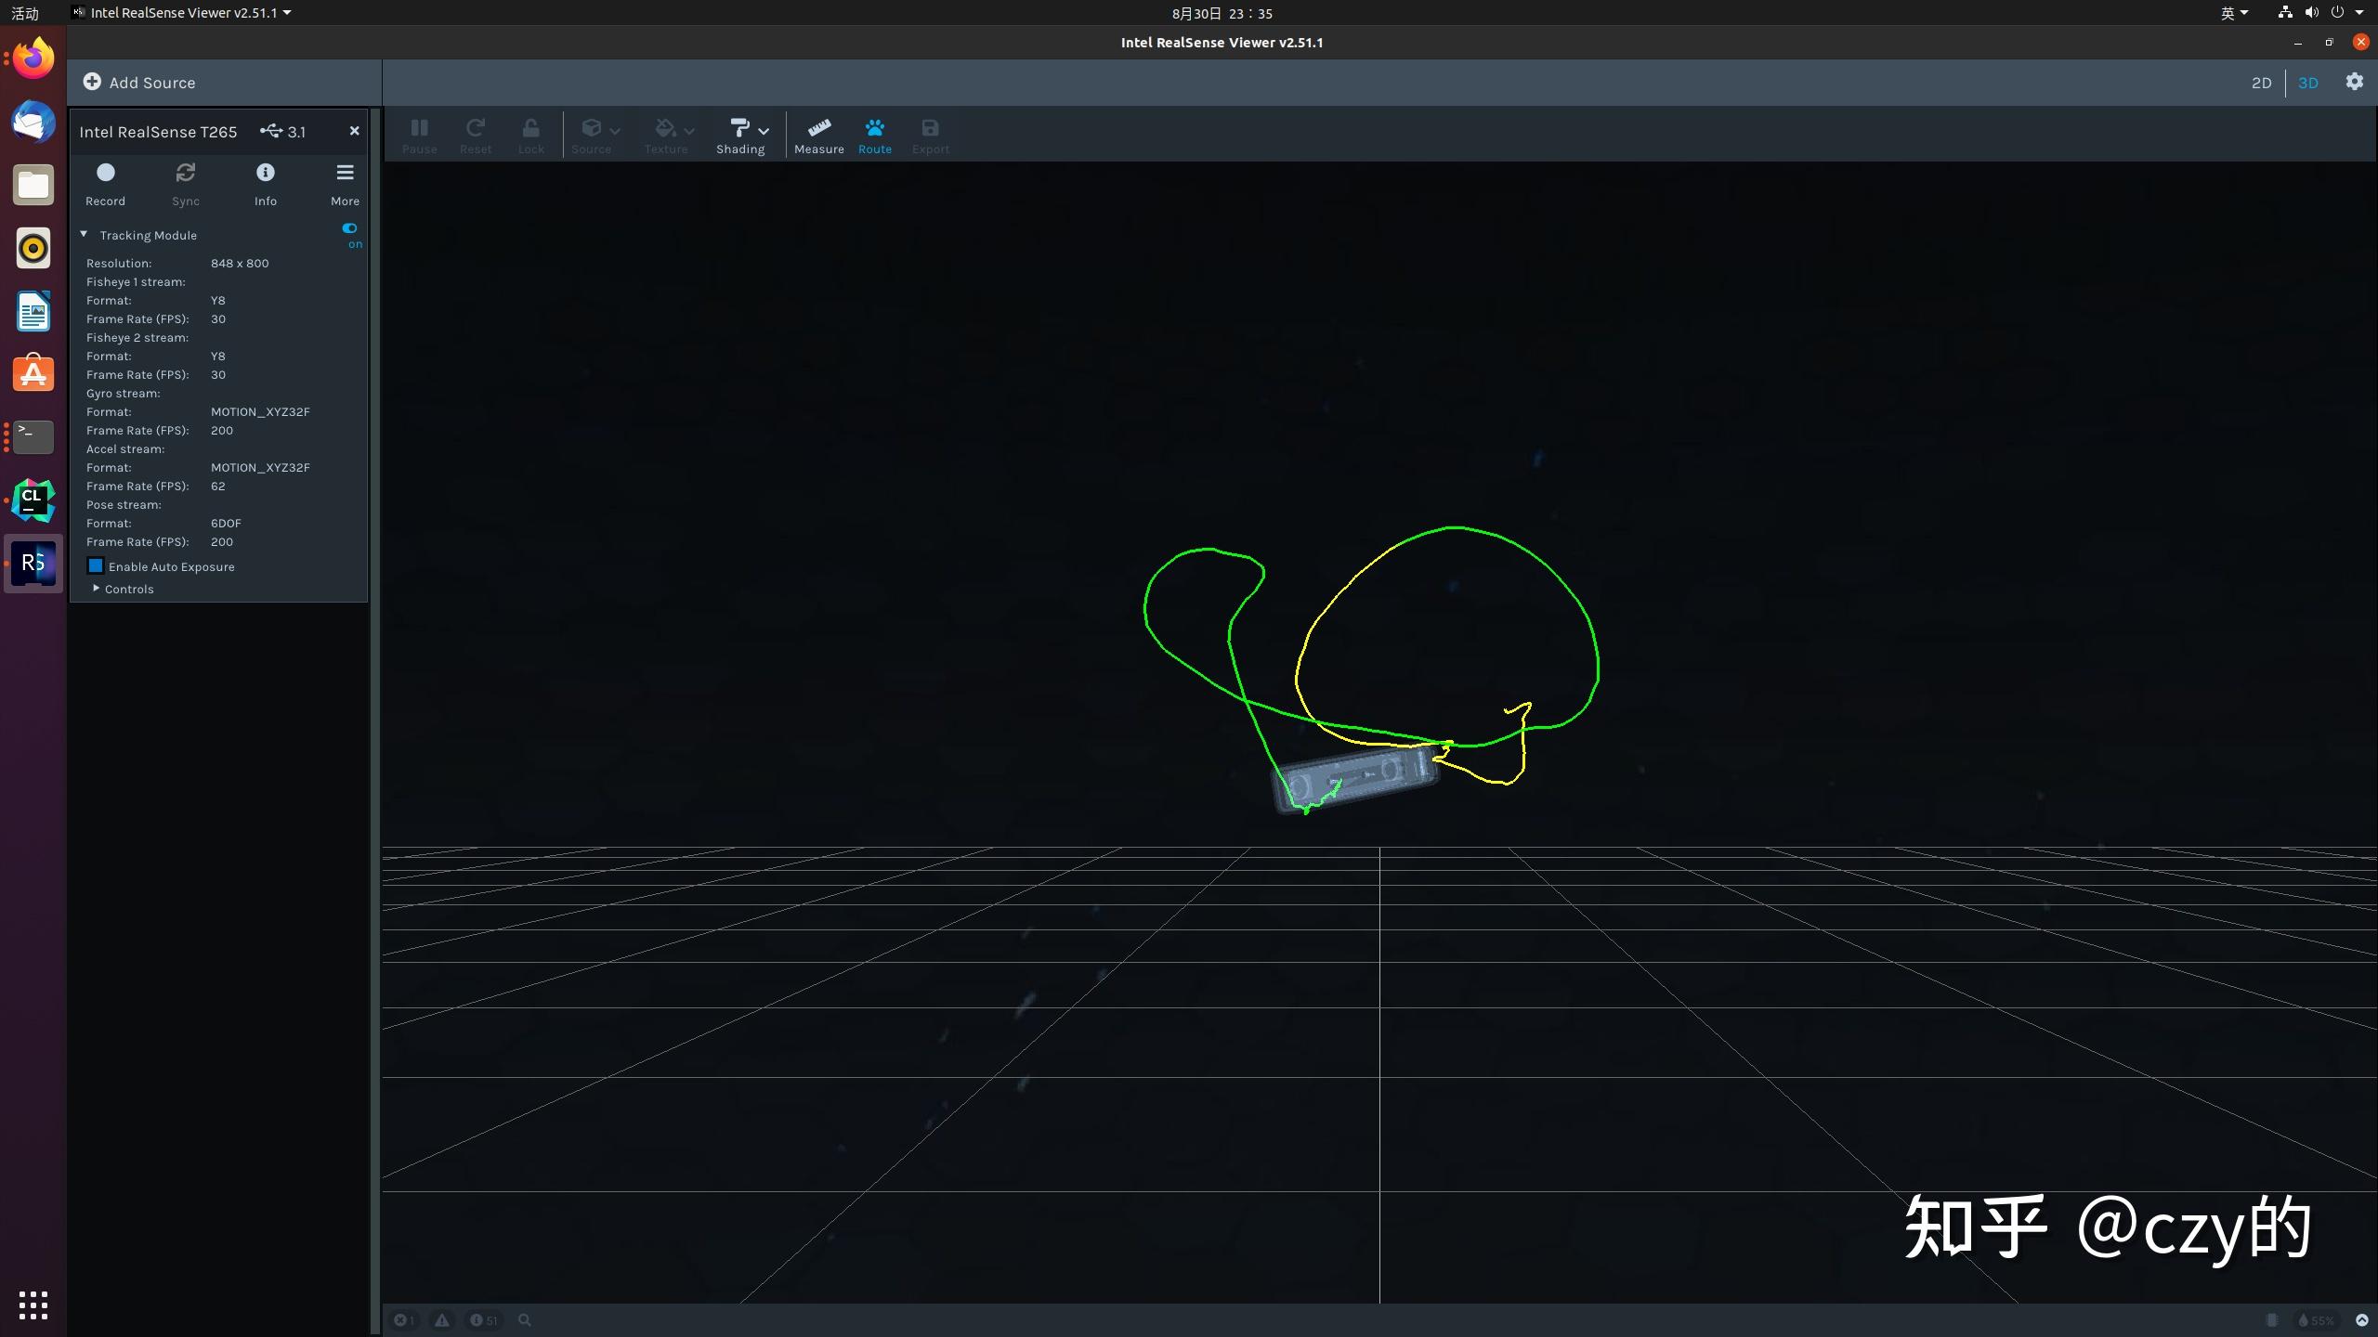
Task: Open the More hamburger menu
Action: [x=345, y=174]
